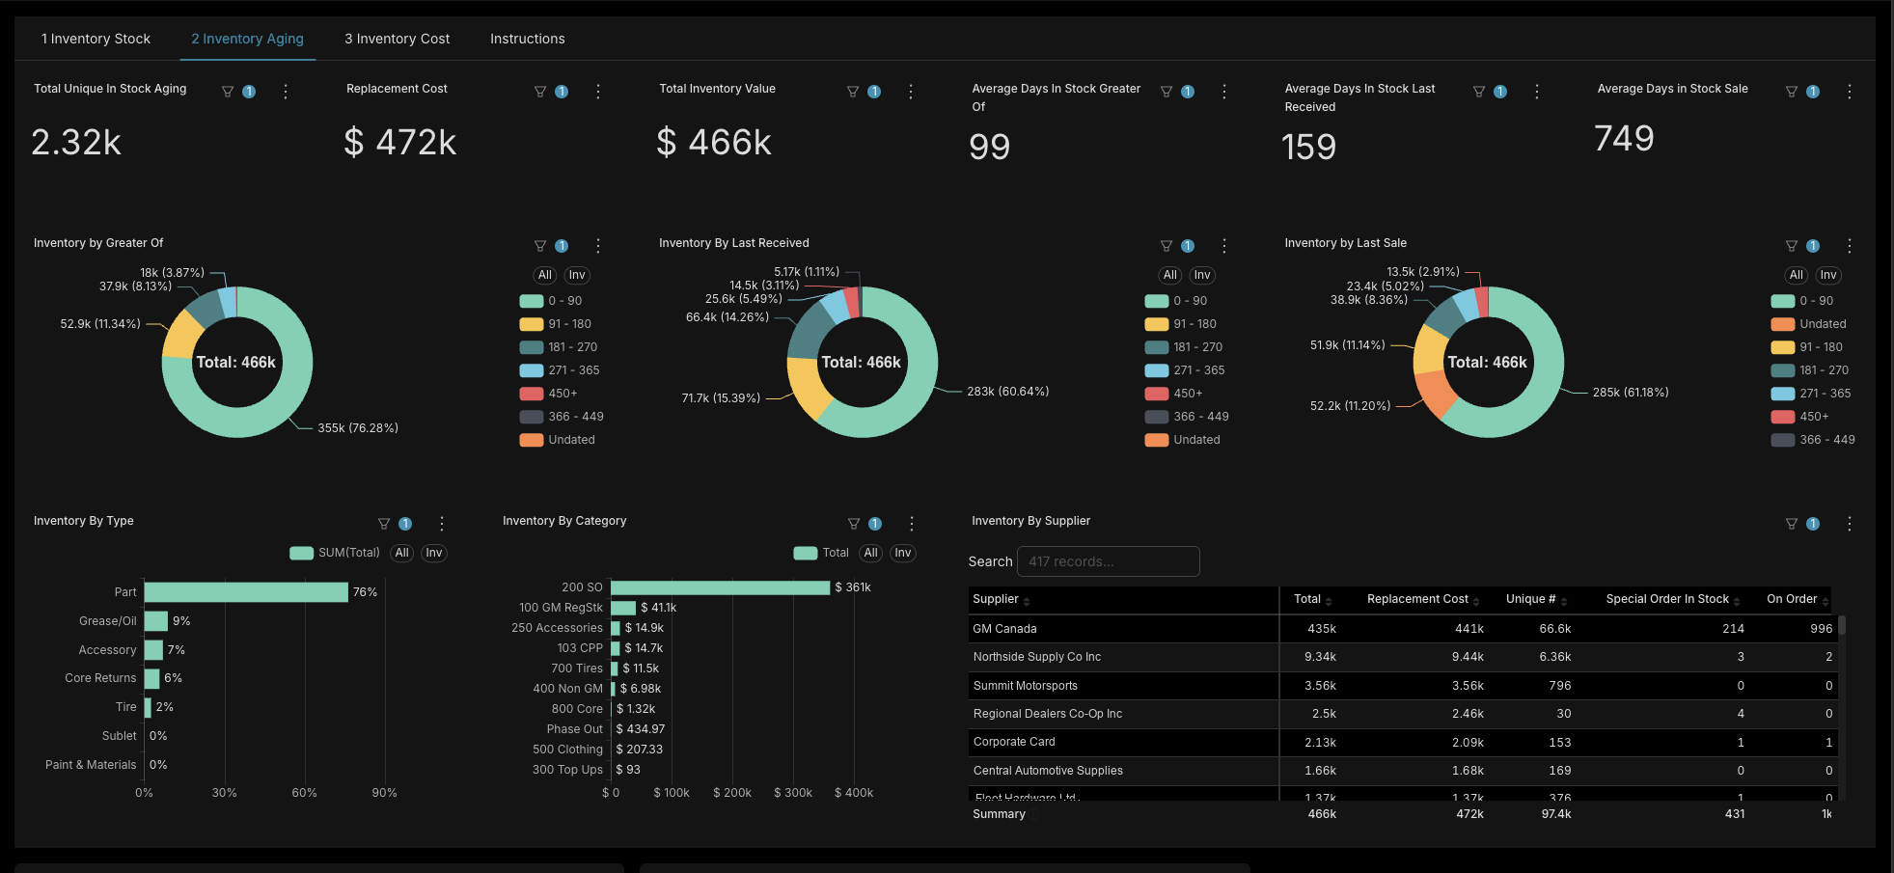
Task: Open kebab menu on Average Days in Stock Sale
Action: click(x=1850, y=92)
